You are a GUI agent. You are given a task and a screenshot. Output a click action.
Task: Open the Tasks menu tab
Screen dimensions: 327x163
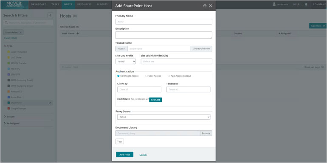[55, 4]
